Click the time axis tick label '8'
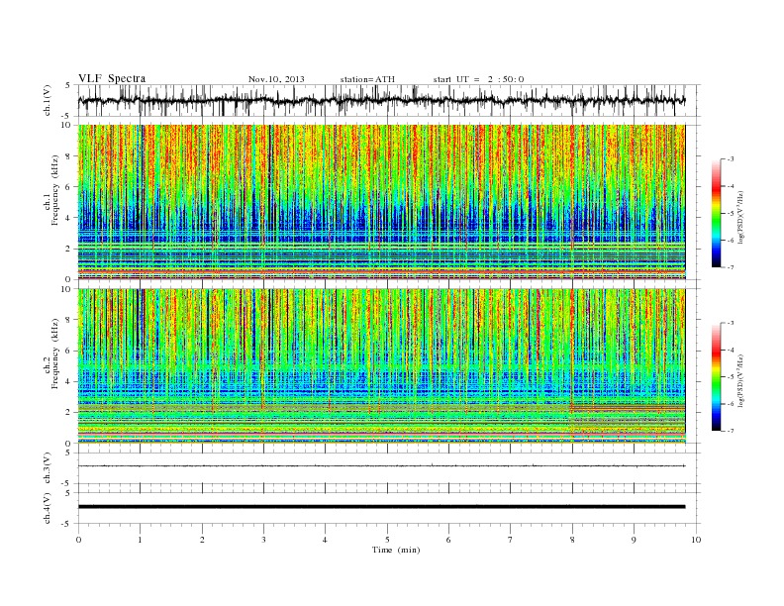This screenshot has width=784, height=606. [x=572, y=540]
